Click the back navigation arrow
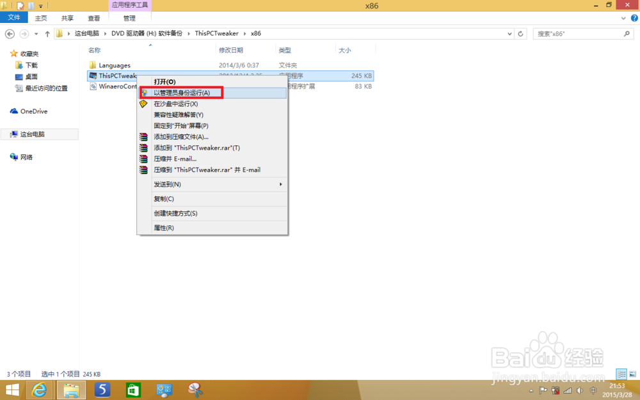Screen dimensions: 640x400 [9, 33]
